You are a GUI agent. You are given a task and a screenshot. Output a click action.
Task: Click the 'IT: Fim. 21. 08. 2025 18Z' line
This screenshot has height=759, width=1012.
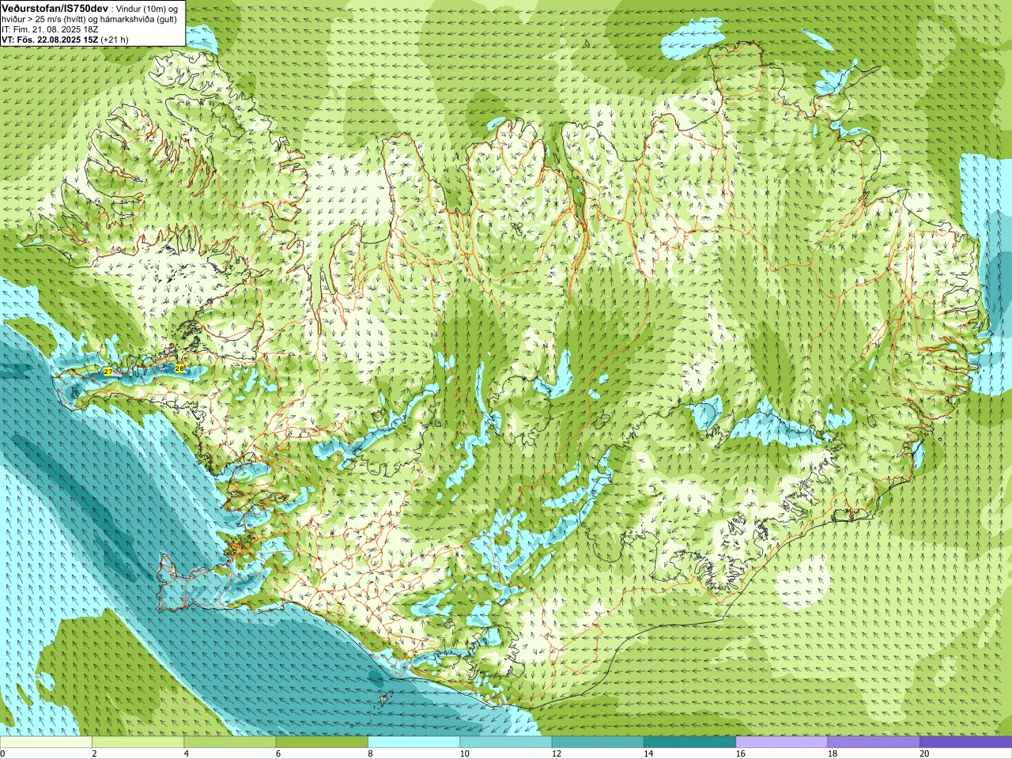coord(50,29)
